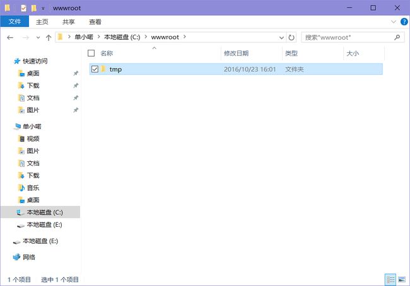Sort by 类型 column header
The width and height of the screenshot is (410, 286).
(291, 54)
